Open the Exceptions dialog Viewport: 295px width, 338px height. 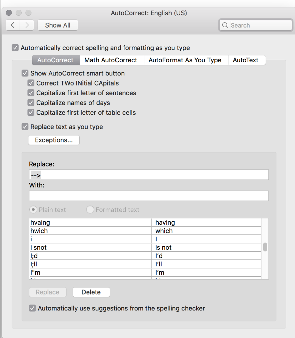point(54,140)
